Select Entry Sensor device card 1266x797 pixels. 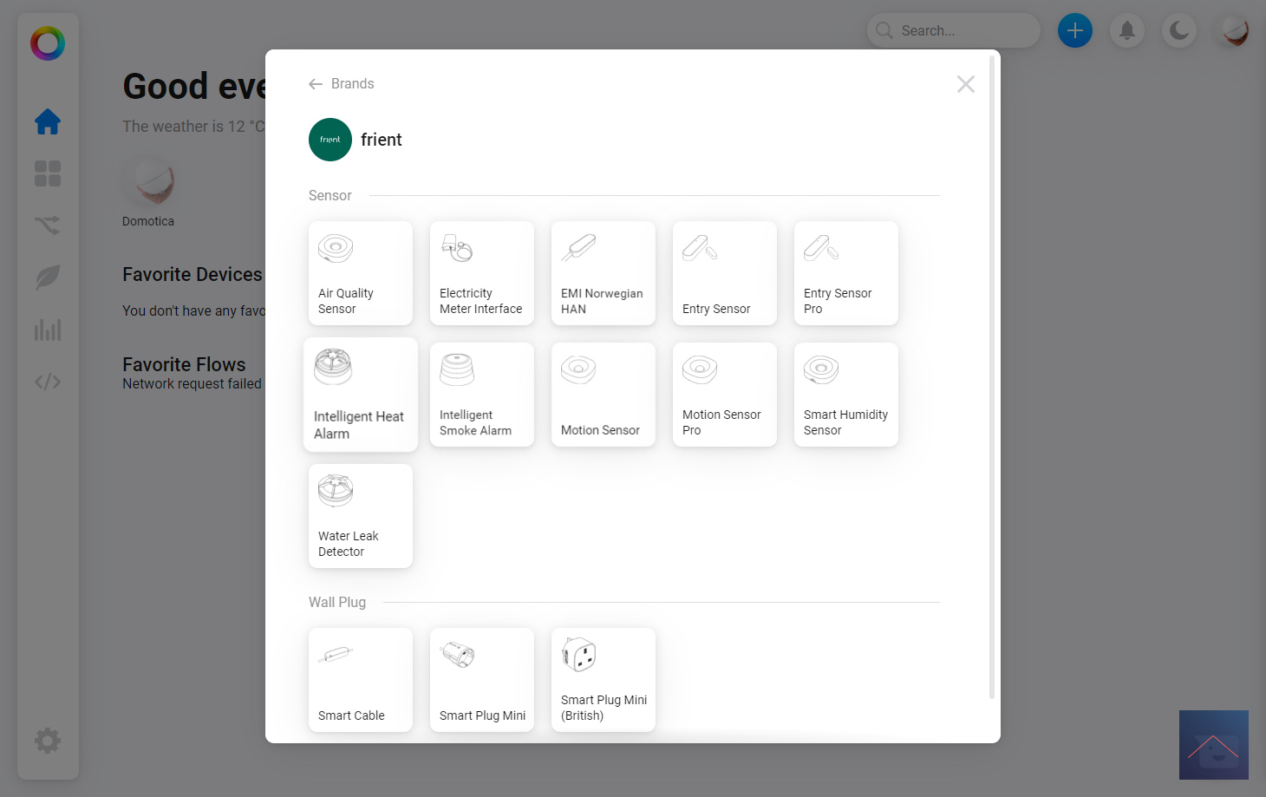(x=725, y=273)
